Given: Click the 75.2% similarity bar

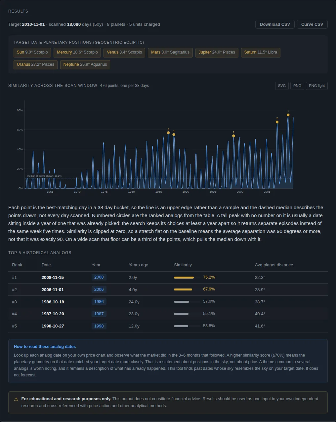Looking at the screenshot, I should (x=187, y=278).
